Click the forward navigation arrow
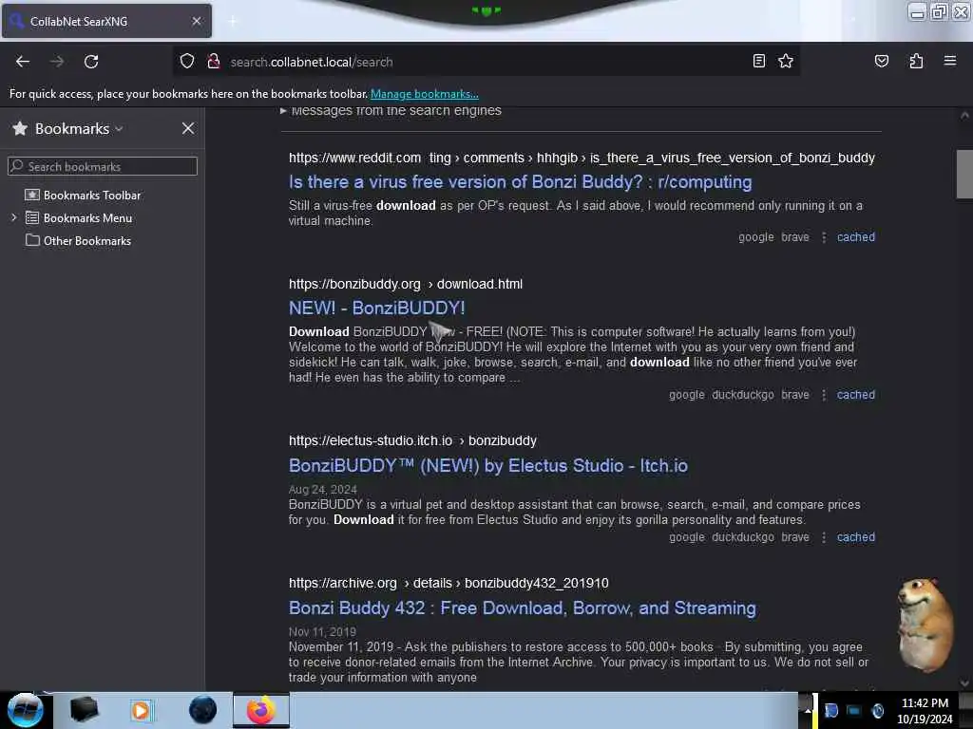The height and width of the screenshot is (729, 973). coord(57,62)
